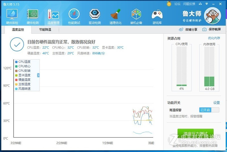The image size is (227, 152).
Task: Click the 硬盘温度 46℃ reading
Action: (38, 53)
